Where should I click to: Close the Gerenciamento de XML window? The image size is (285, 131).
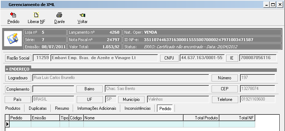pyautogui.click(x=280, y=5)
